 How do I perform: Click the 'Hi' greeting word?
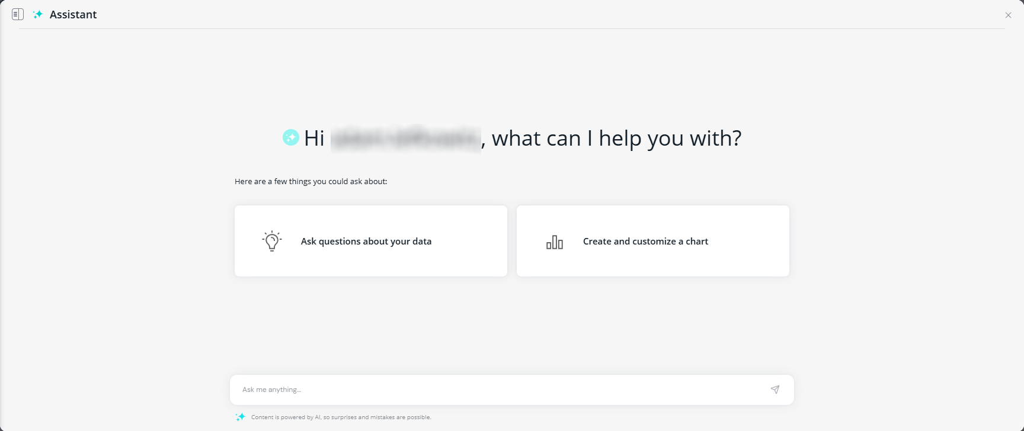pos(314,139)
